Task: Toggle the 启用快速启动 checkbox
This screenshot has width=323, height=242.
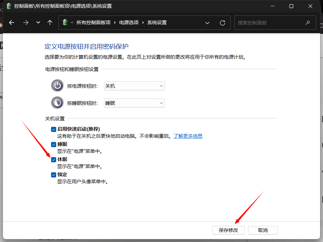Action: (x=54, y=129)
